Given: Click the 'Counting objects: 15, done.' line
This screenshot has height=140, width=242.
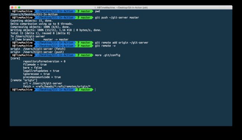Looking at the screenshot, I should [32, 21].
